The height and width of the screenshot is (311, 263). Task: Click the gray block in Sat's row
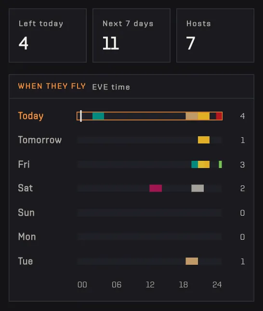(197, 188)
